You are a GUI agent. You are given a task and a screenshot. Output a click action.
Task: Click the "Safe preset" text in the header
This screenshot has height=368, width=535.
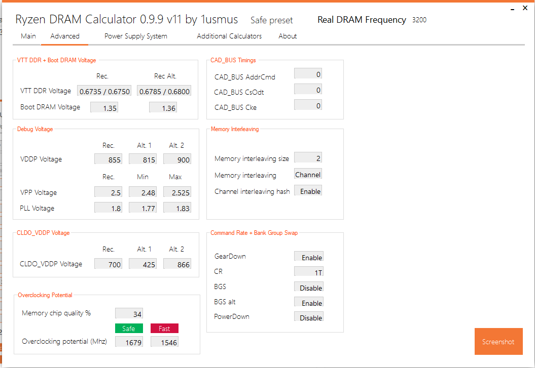272,20
